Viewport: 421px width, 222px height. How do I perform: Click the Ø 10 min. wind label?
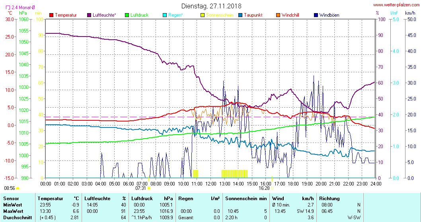[x=281, y=205]
